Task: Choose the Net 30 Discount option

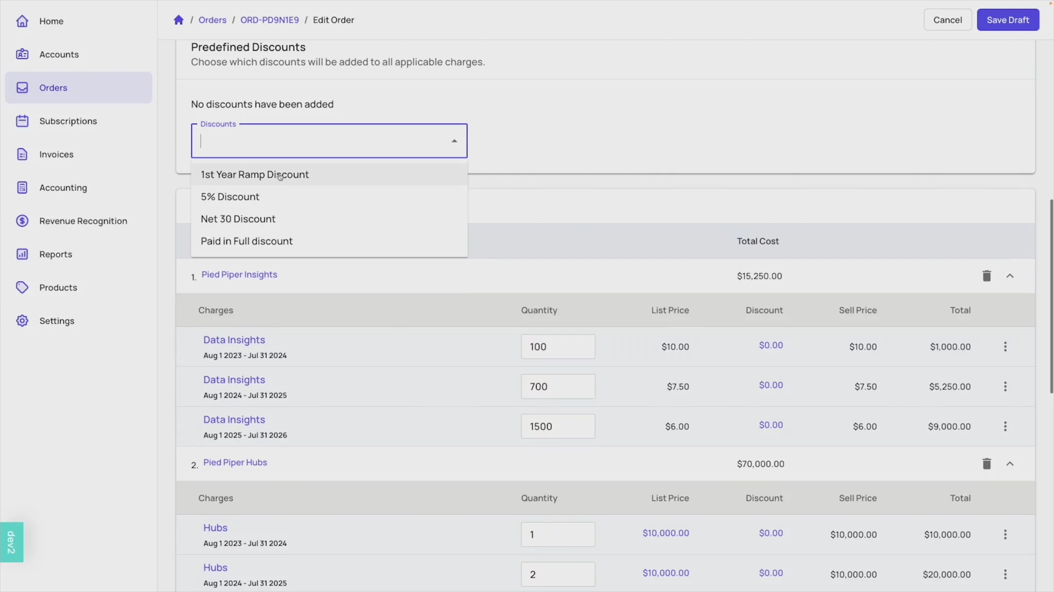Action: click(238, 219)
